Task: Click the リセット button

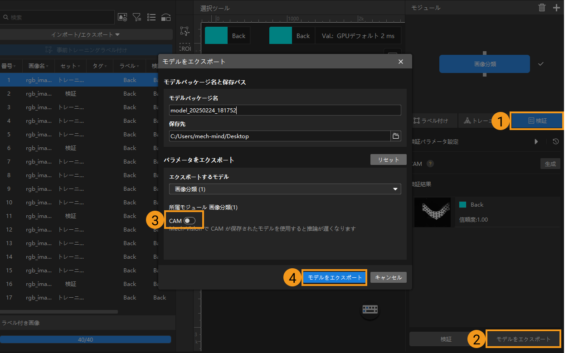Action: tap(388, 160)
